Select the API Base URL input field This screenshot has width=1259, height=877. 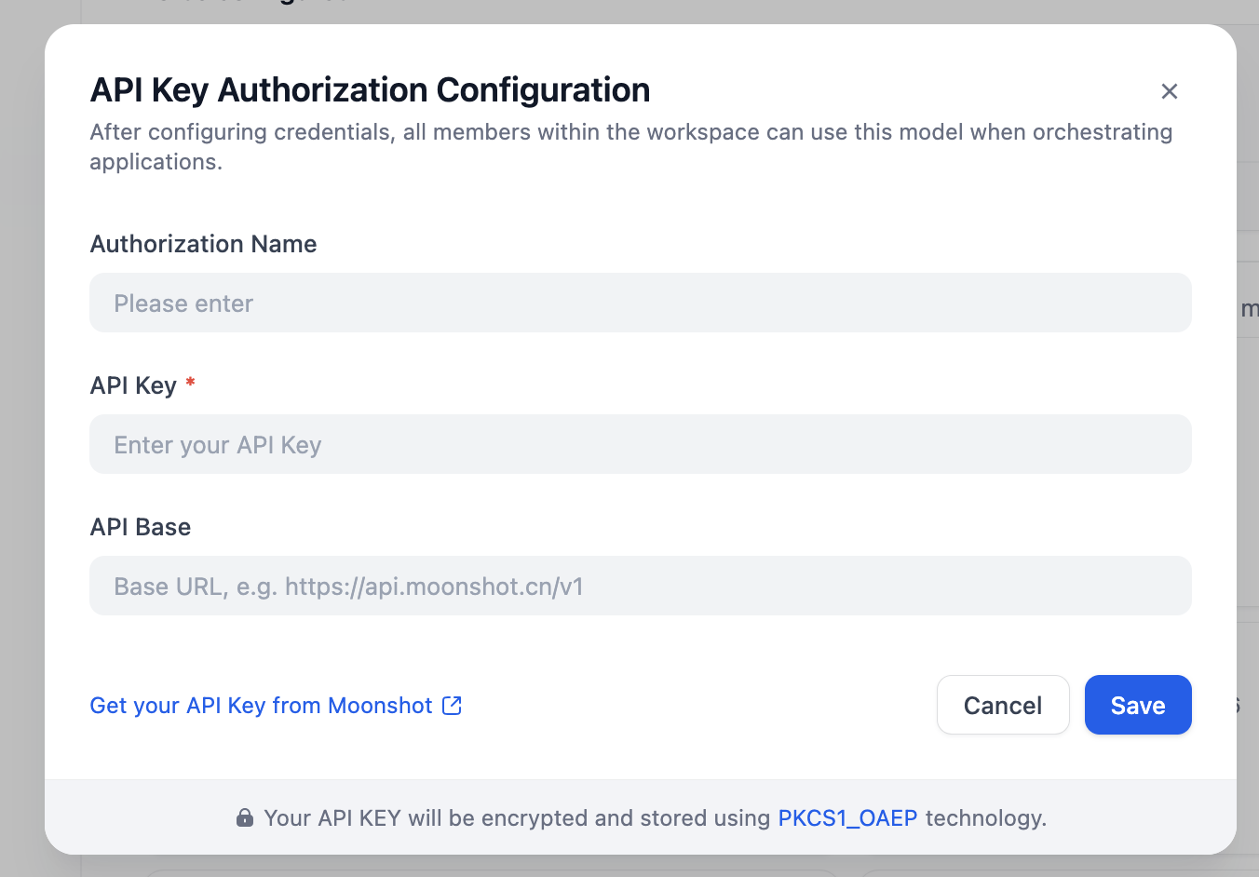[640, 587]
